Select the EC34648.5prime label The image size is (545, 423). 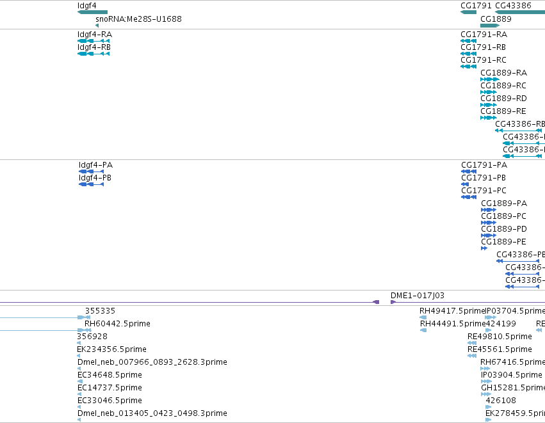110,375
